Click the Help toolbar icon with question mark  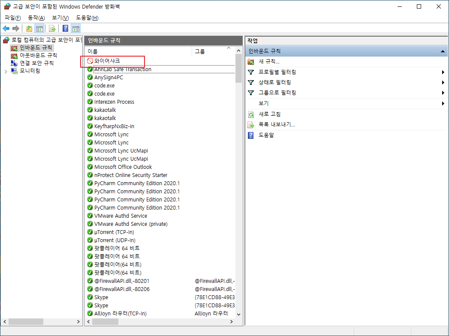(x=66, y=28)
